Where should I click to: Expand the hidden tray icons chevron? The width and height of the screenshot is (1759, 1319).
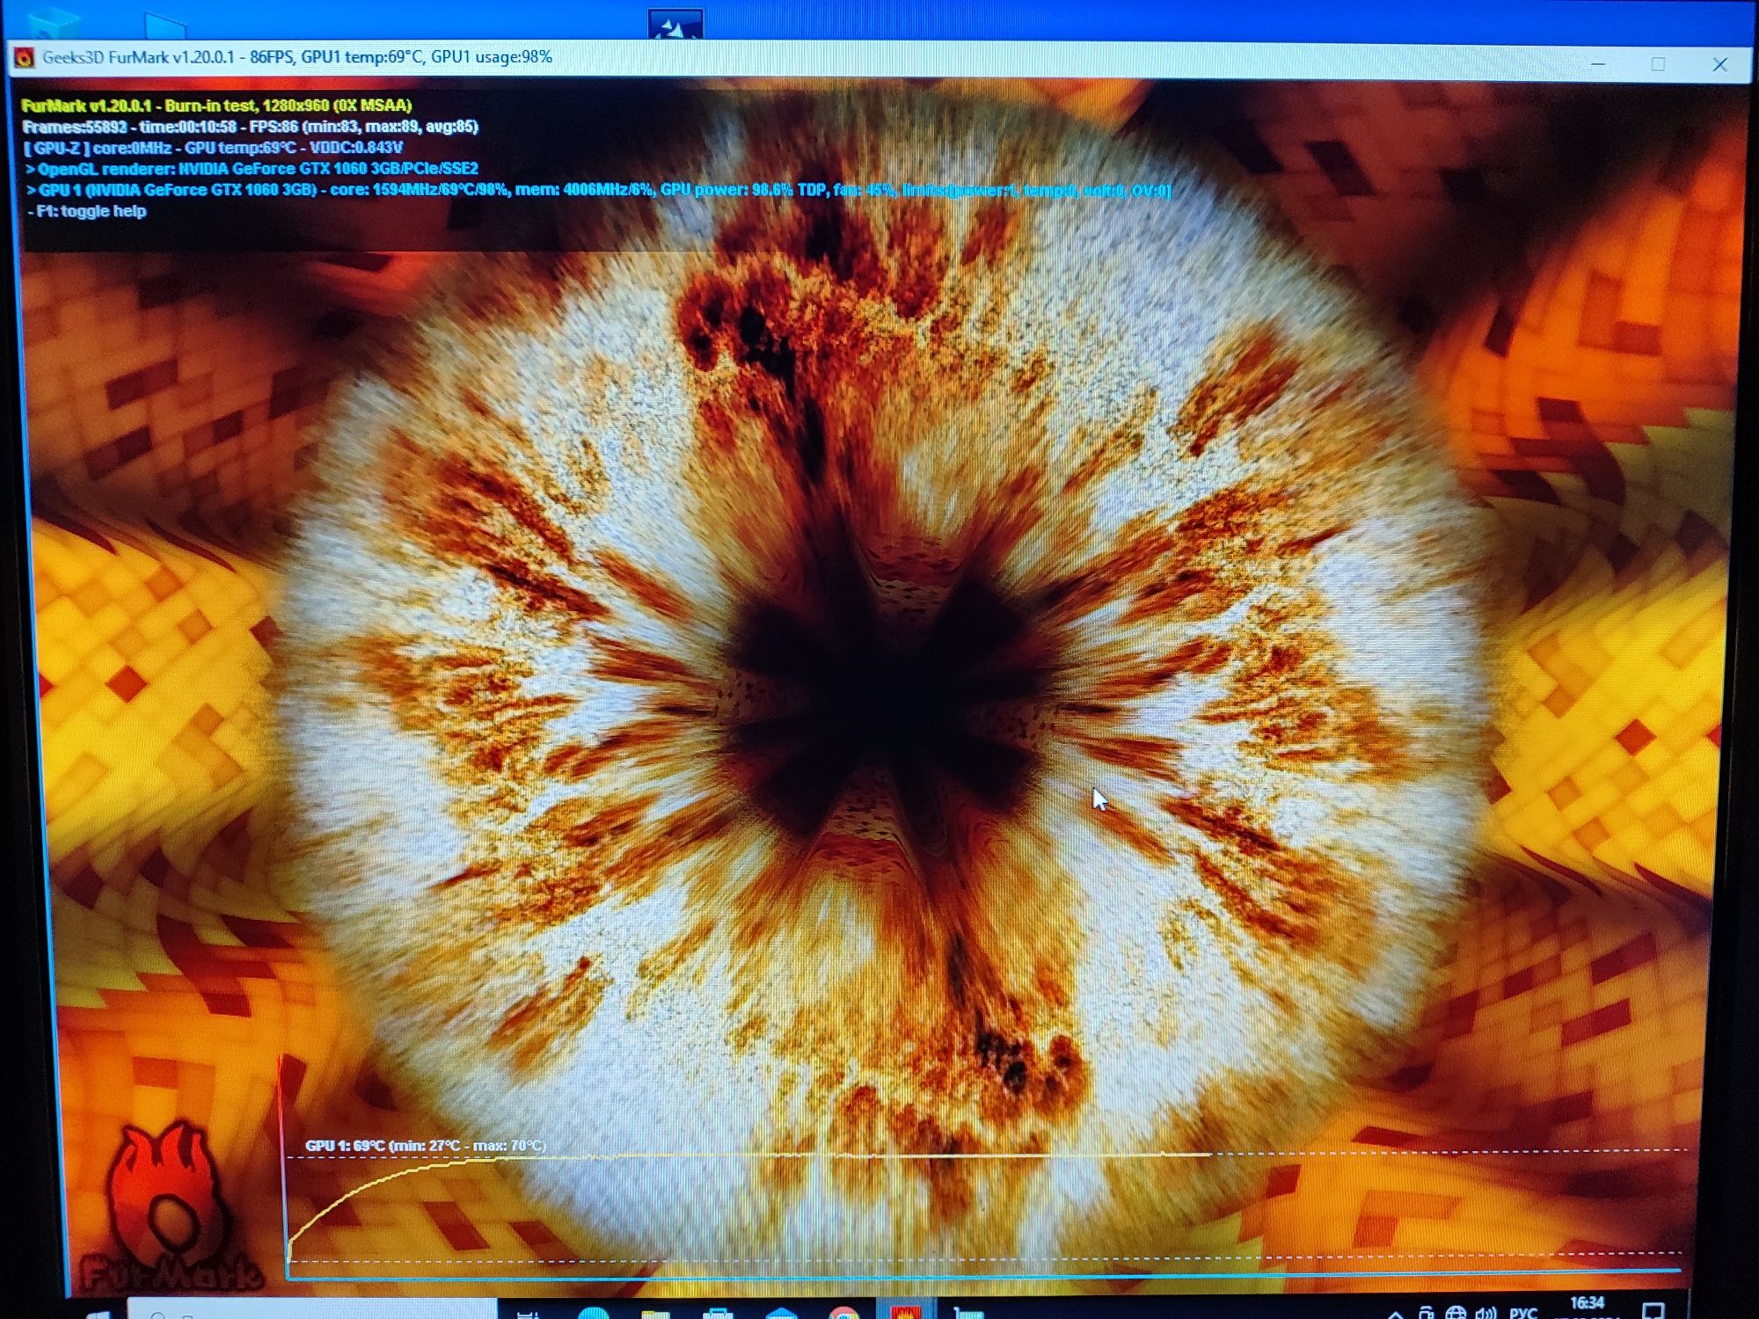tap(1395, 1314)
